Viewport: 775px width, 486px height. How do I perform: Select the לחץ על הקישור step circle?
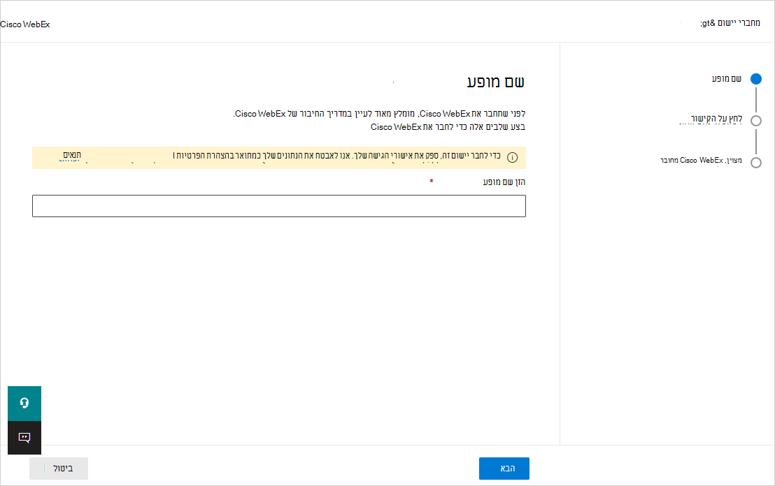pyautogui.click(x=755, y=120)
